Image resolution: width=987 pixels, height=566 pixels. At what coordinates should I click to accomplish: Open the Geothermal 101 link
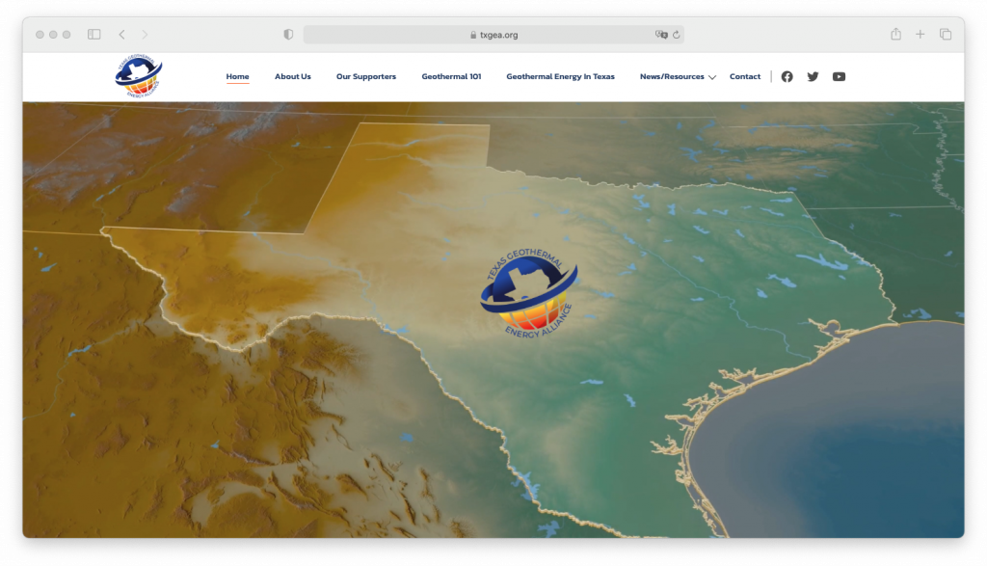pyautogui.click(x=451, y=77)
